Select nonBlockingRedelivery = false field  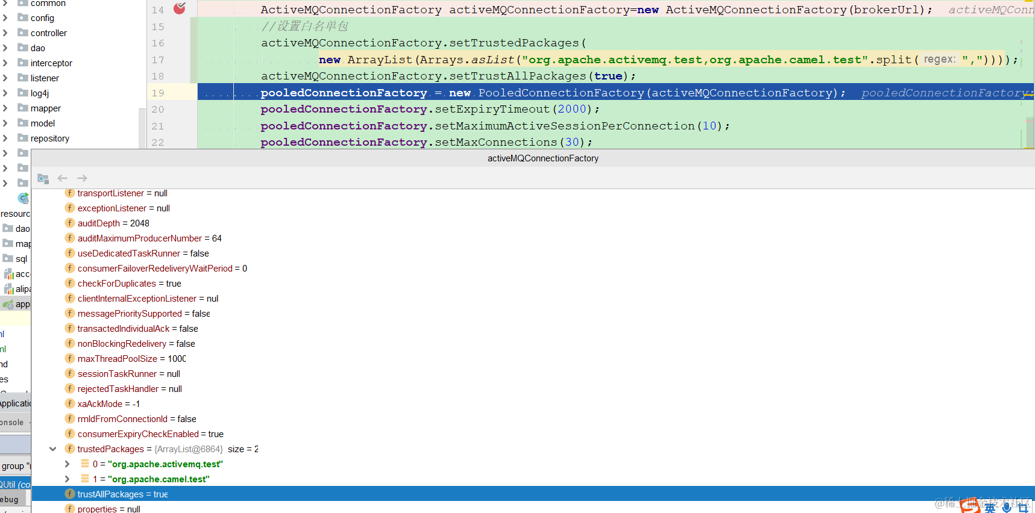[x=136, y=344]
